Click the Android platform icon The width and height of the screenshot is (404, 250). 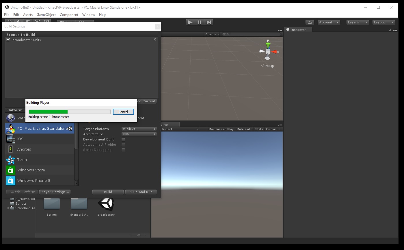(x=11, y=149)
